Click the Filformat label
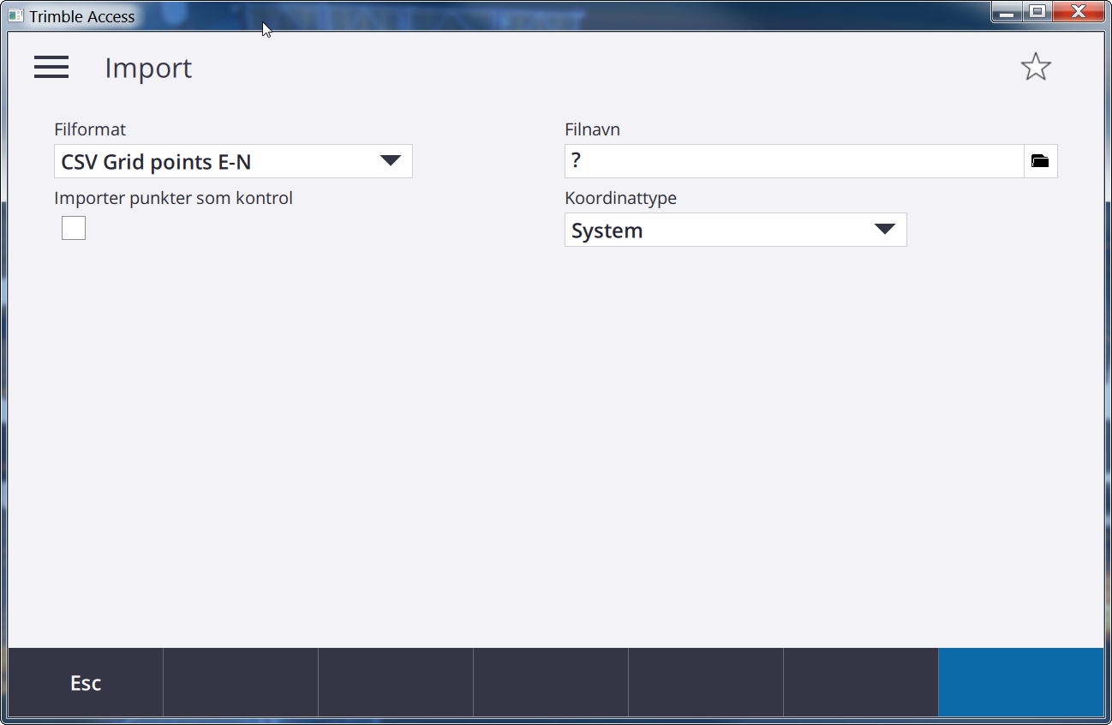 coord(90,129)
